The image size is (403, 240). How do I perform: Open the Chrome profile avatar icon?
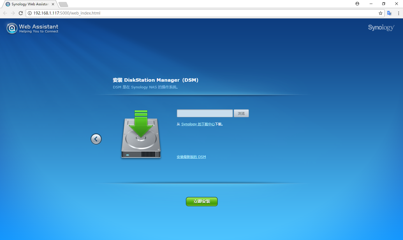357,4
